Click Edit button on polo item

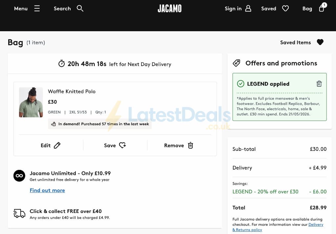point(51,145)
